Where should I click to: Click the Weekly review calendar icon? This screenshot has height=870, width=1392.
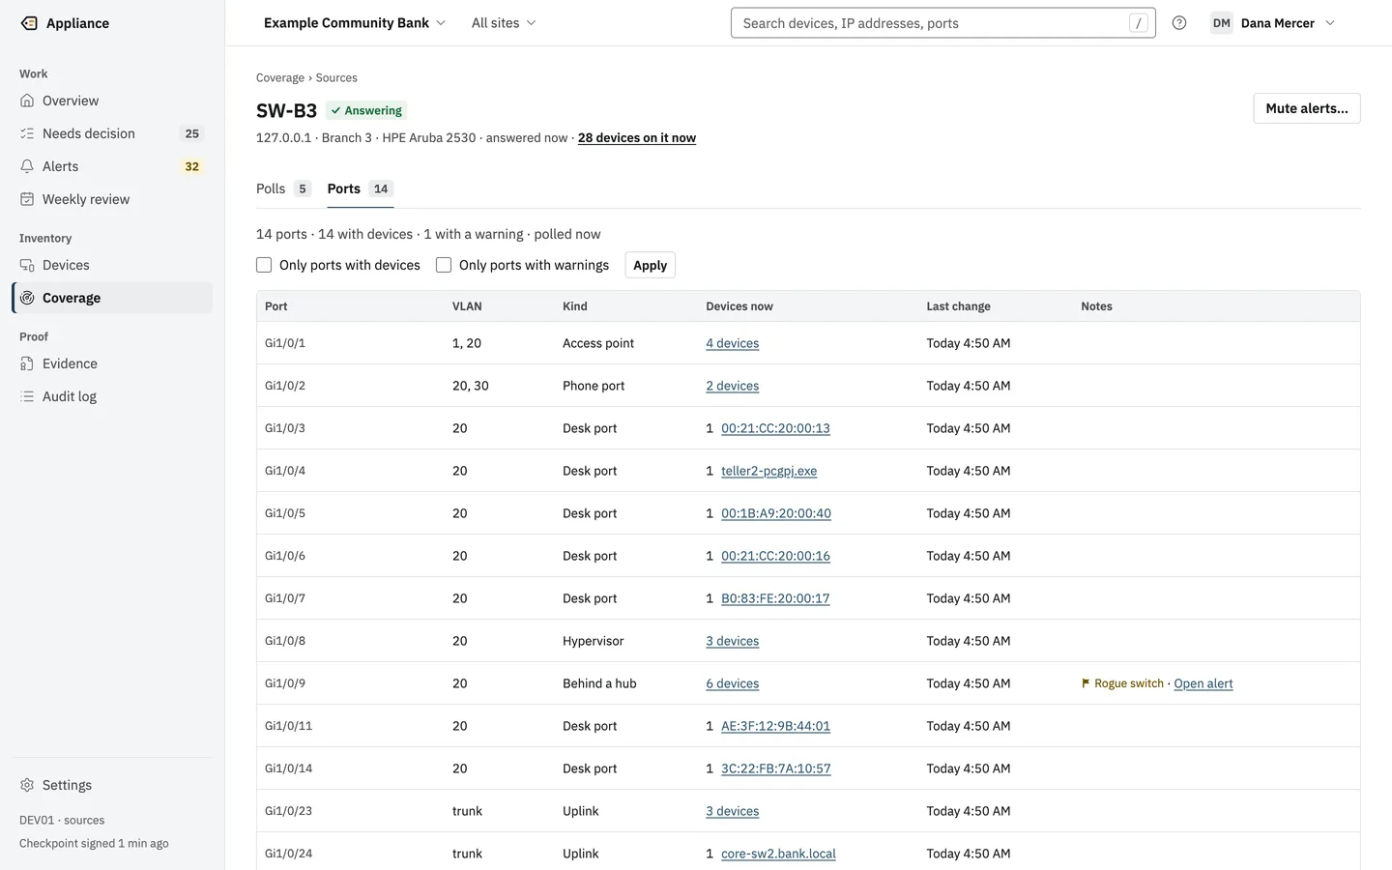click(27, 199)
